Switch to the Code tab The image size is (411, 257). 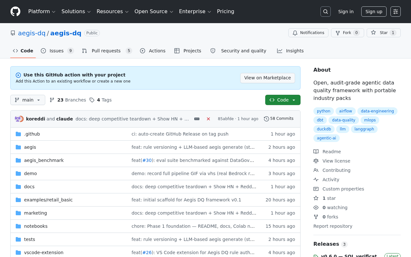coord(23,51)
